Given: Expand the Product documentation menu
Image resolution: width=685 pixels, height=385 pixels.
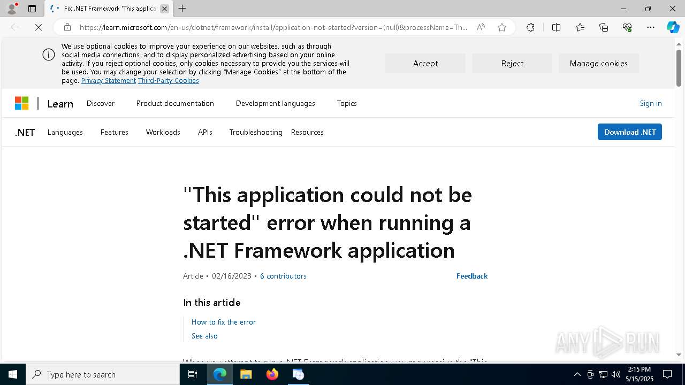Looking at the screenshot, I should pyautogui.click(x=175, y=103).
